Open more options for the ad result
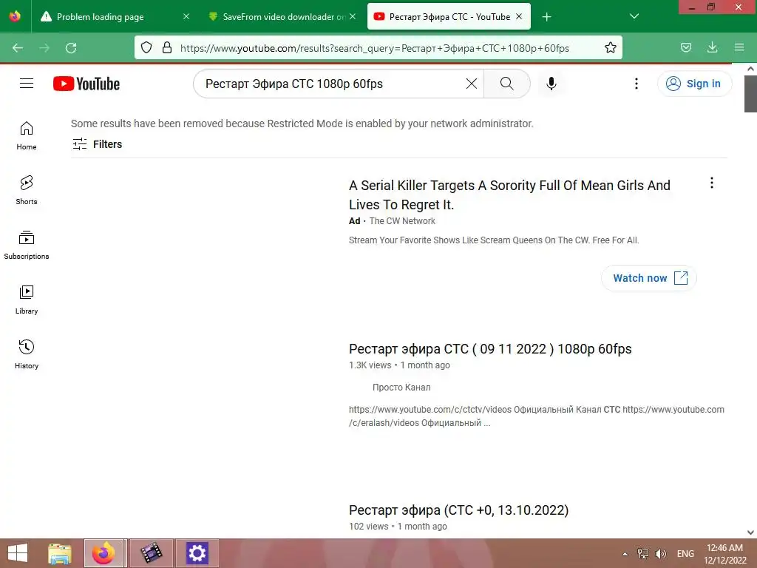The width and height of the screenshot is (757, 568). point(712,183)
